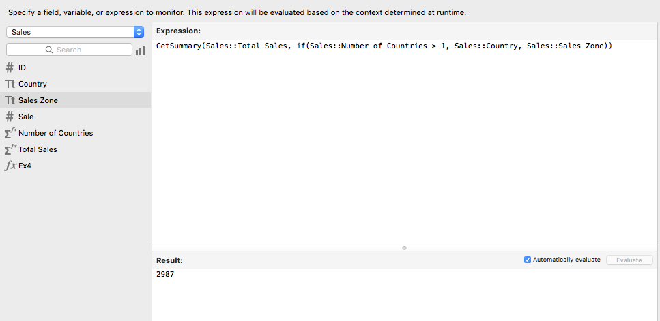This screenshot has width=660, height=321.
Task: Select the Ex4 field name
Action: click(x=25, y=166)
